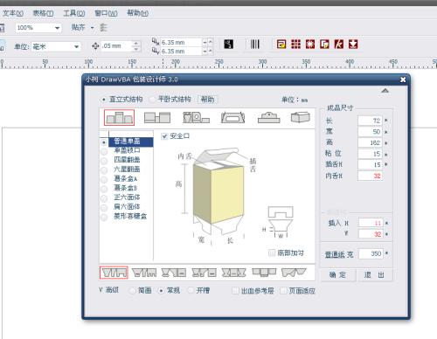Expand the V 高级 advanced section
Image resolution: width=437 pixels, height=339 pixels.
pos(108,290)
